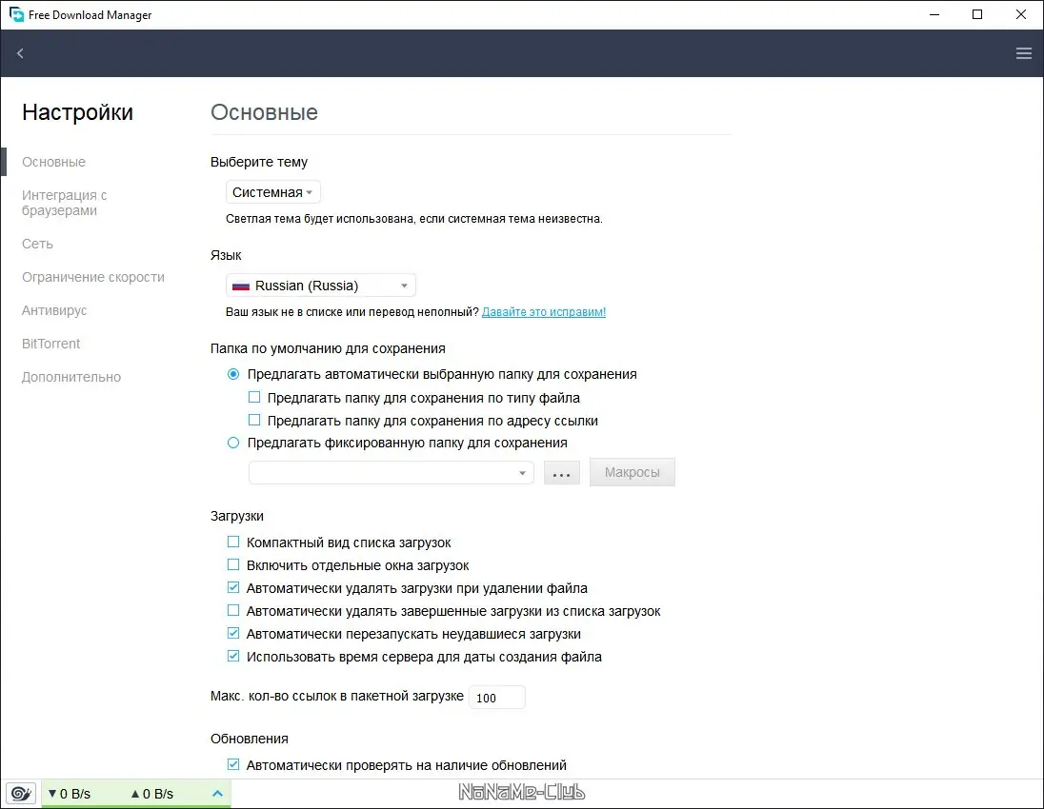Image resolution: width=1044 pixels, height=809 pixels.
Task: Toggle snail mode icon in status bar
Action: [21, 793]
